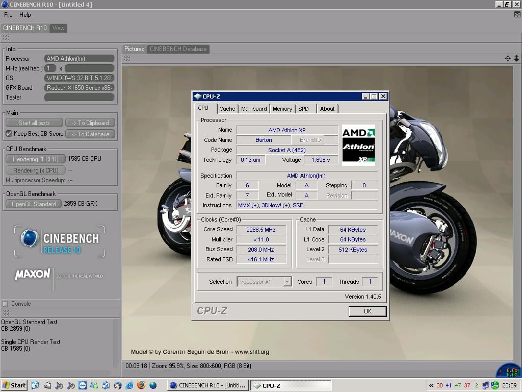Click the Processor field showing AMD Athlon(tm)
The height and width of the screenshot is (392, 522).
click(79, 59)
